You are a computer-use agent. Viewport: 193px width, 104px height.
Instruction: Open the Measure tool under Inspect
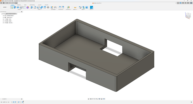75,7
